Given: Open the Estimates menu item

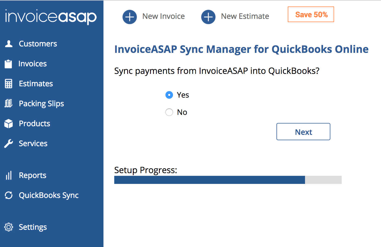Looking at the screenshot, I should pos(36,84).
